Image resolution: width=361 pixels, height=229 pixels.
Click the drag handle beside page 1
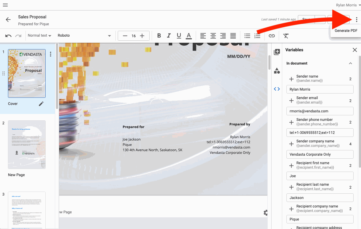click(3, 73)
